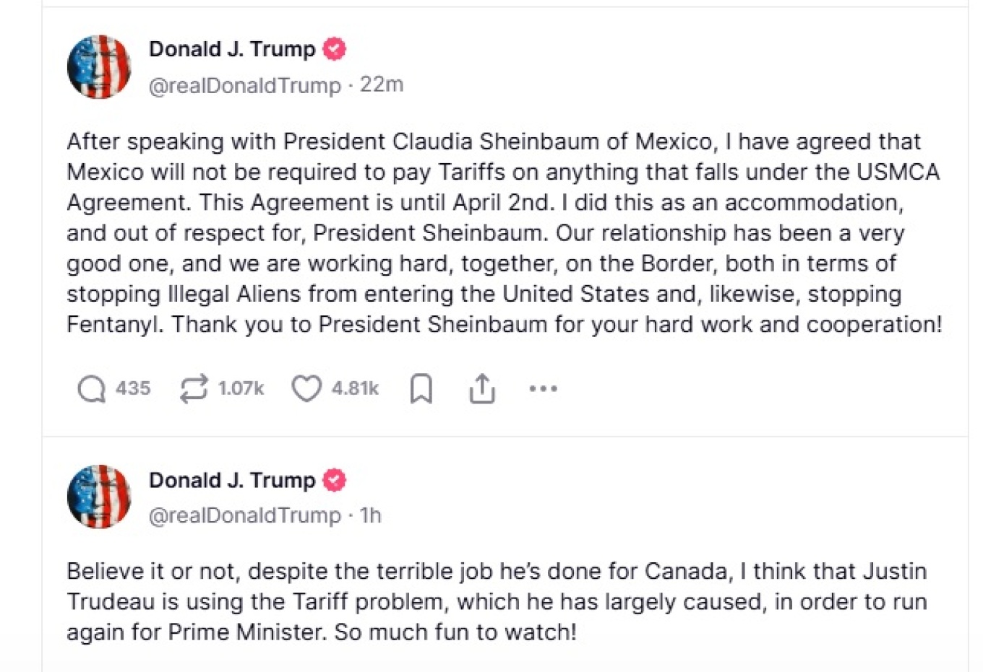
Task: Click the 435 replies count
Action: 133,388
